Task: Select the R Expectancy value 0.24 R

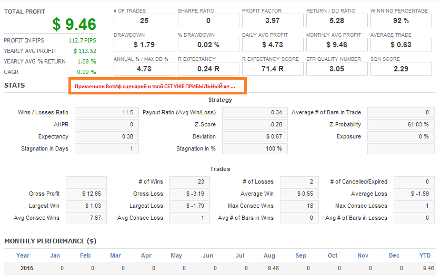Action: point(208,69)
